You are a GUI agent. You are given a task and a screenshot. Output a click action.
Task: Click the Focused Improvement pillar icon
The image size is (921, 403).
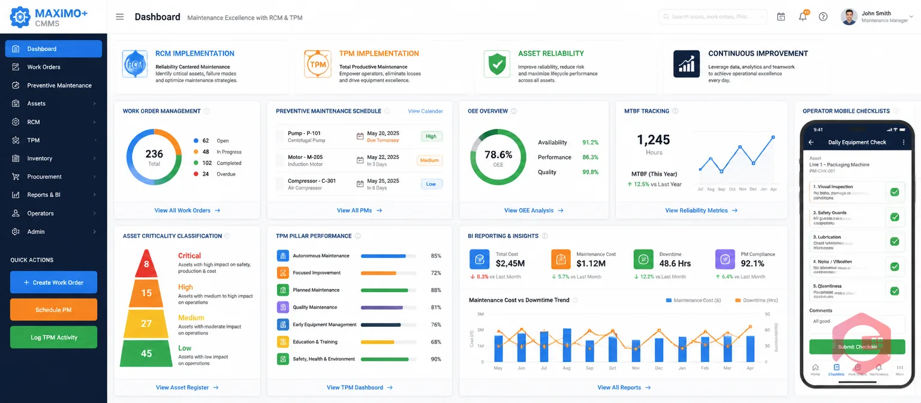point(283,273)
